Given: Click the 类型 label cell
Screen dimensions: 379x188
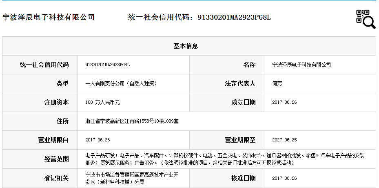Looking at the screenshot, I should tap(40, 84).
